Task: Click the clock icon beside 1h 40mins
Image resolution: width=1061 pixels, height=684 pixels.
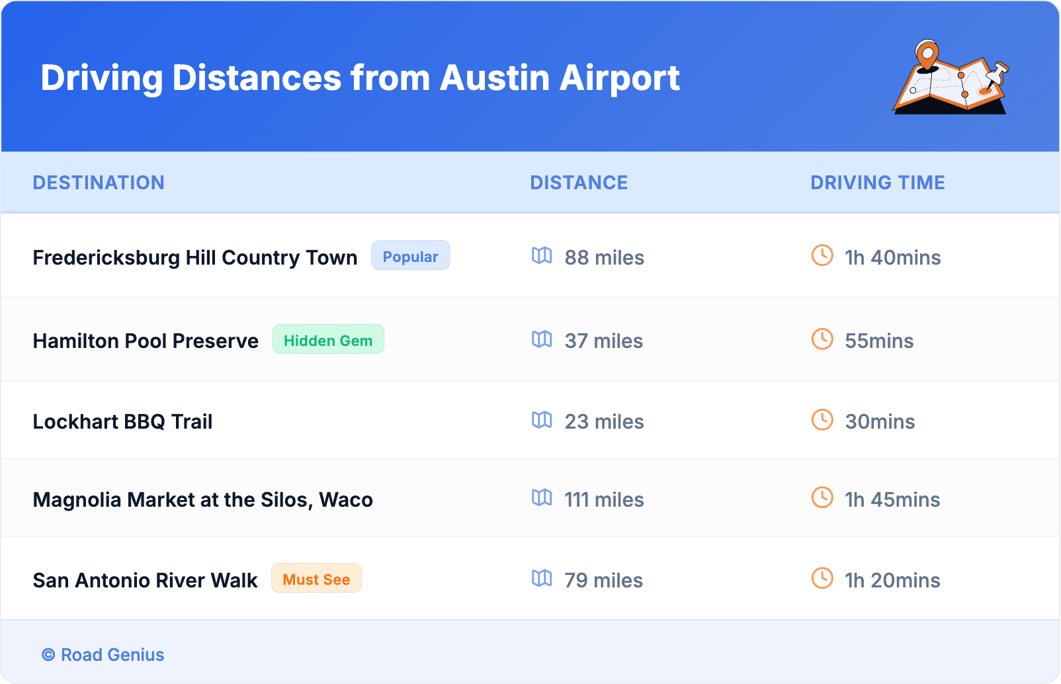Action: pyautogui.click(x=822, y=256)
